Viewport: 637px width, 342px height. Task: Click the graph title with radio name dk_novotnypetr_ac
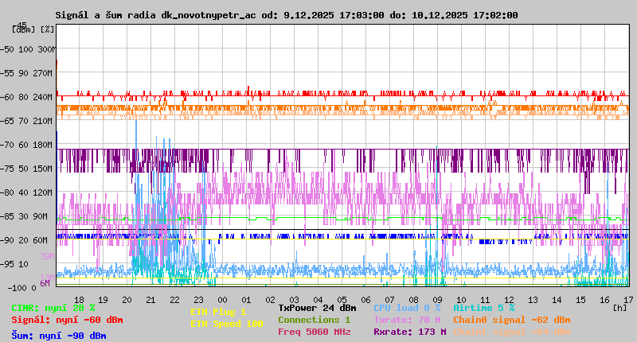point(287,15)
